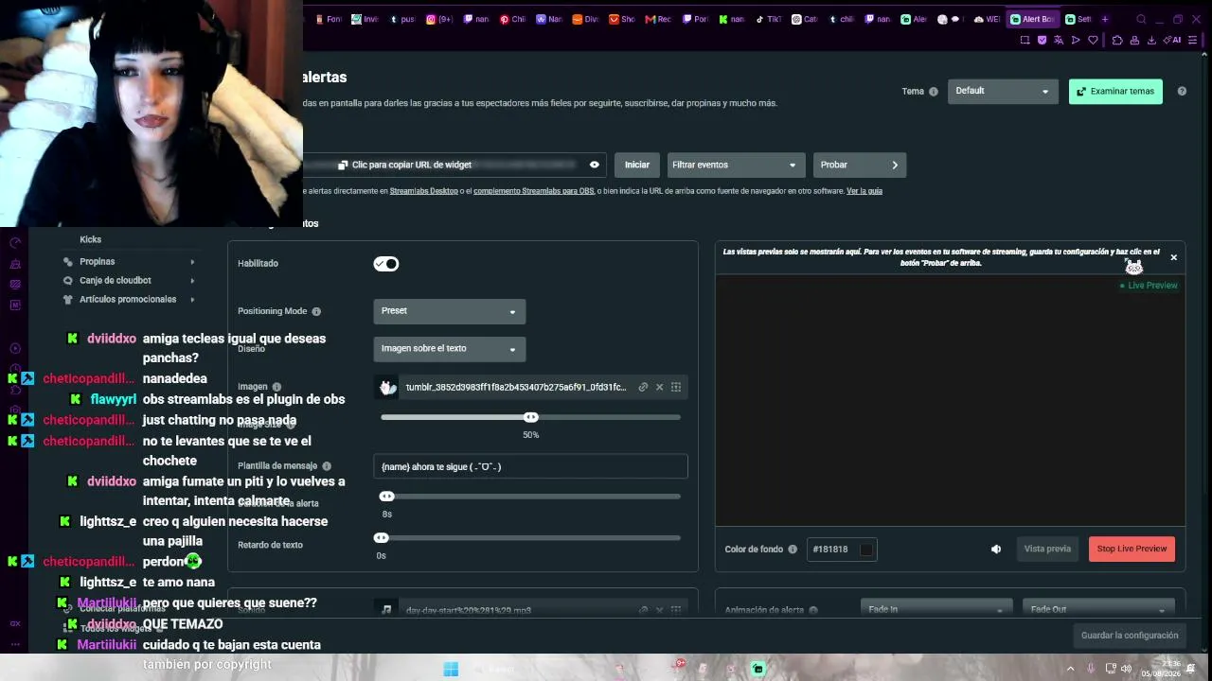This screenshot has height=681, width=1212.
Task: Open the Ver la guía link
Action: point(864,191)
